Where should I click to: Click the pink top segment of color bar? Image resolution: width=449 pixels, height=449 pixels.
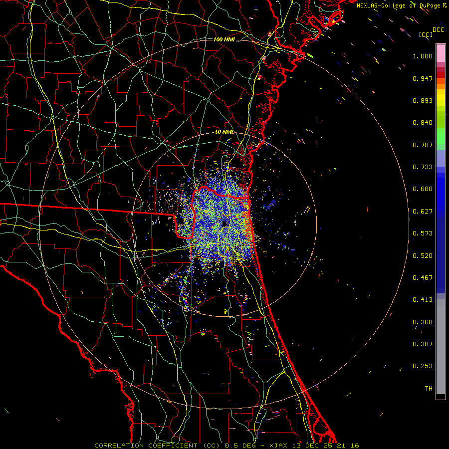441,53
